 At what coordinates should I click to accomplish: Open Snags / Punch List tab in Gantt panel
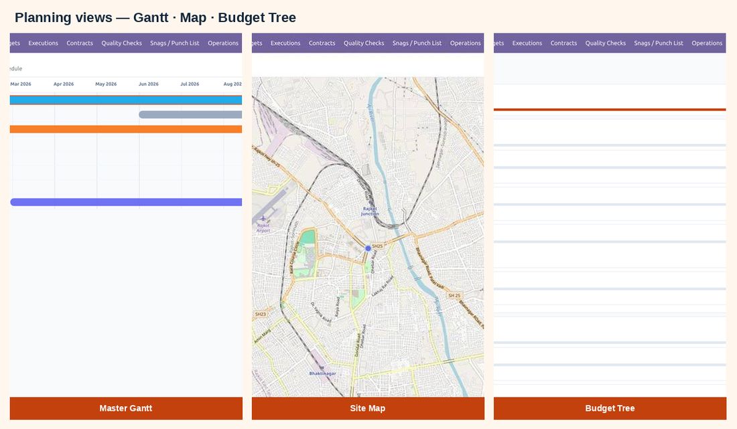tap(174, 43)
